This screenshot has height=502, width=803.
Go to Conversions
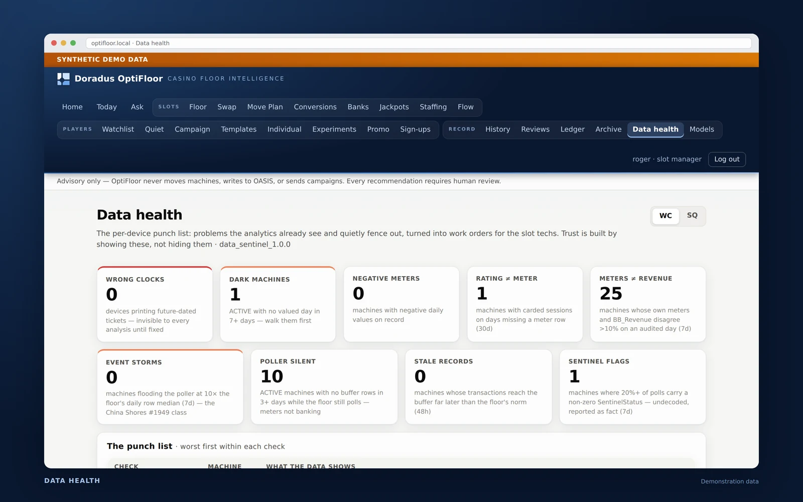(315, 107)
